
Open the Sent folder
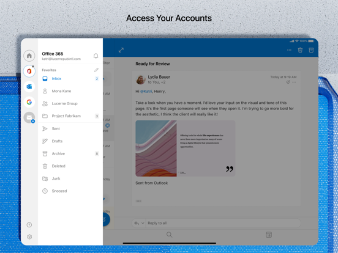70,129
